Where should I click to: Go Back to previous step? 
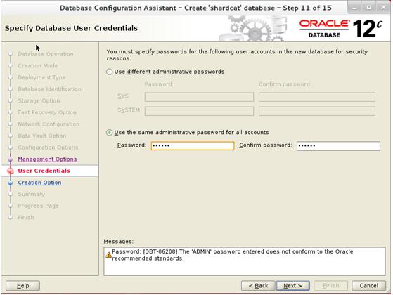point(258,286)
